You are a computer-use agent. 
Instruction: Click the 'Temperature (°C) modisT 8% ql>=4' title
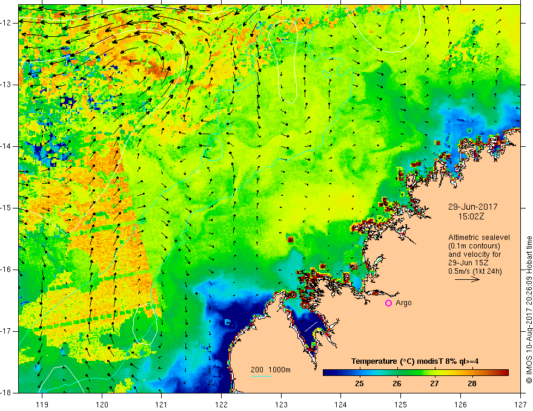(x=415, y=361)
